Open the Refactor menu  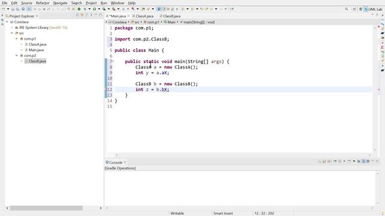[x=43, y=3]
